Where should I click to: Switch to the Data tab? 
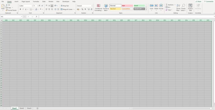point(44,1)
